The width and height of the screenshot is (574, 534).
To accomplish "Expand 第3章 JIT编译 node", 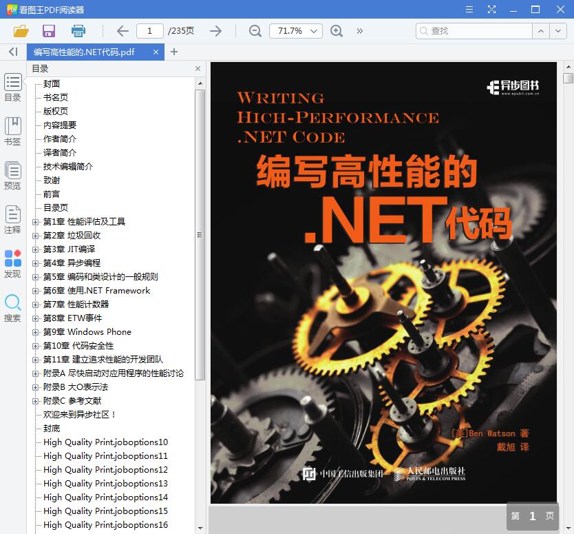I will click(35, 249).
